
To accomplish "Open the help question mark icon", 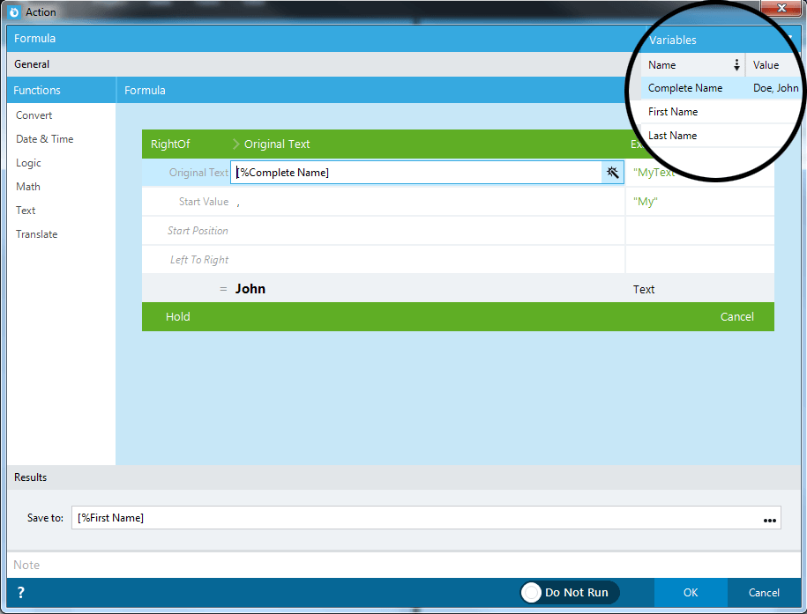I will coord(20,592).
